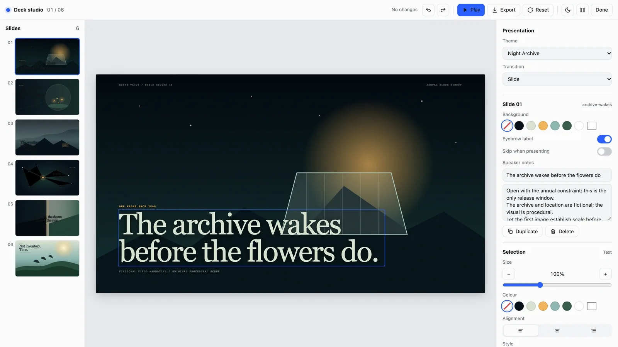Image resolution: width=618 pixels, height=347 pixels.
Task: Select the no-fill Background swatch
Action: tap(507, 126)
